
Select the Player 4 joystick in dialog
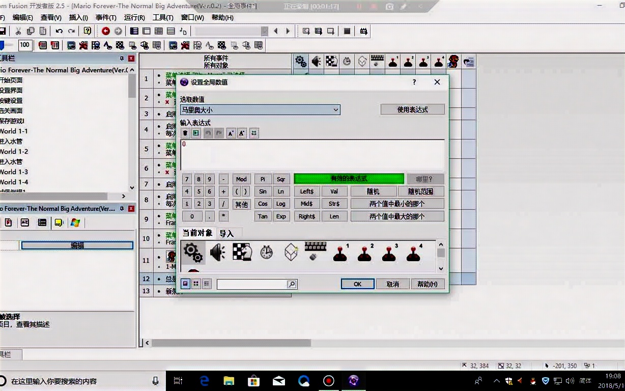pyautogui.click(x=413, y=253)
